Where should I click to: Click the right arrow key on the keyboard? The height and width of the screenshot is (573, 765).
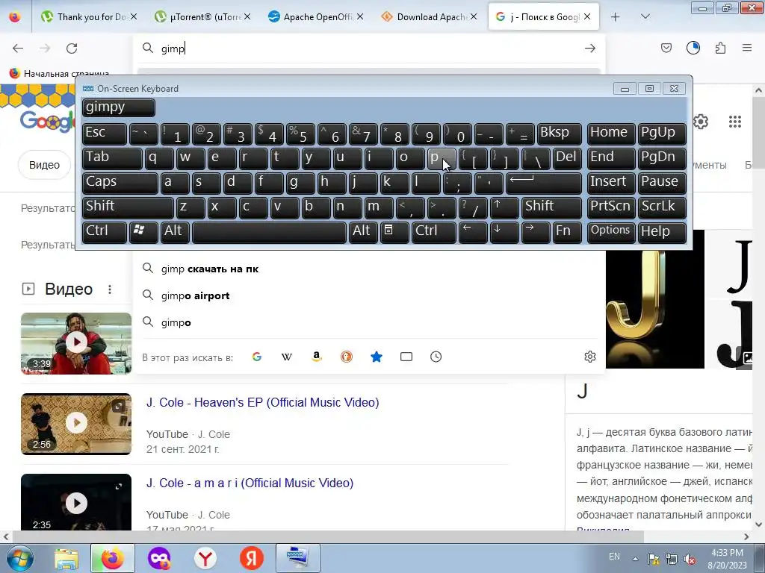(x=535, y=231)
